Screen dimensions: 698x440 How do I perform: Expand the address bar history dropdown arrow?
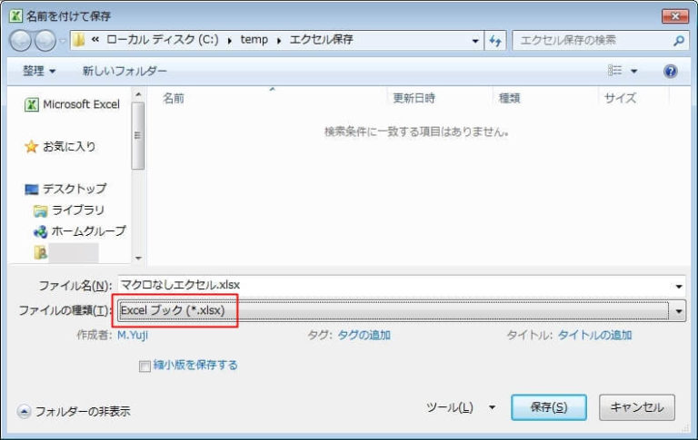(475, 41)
